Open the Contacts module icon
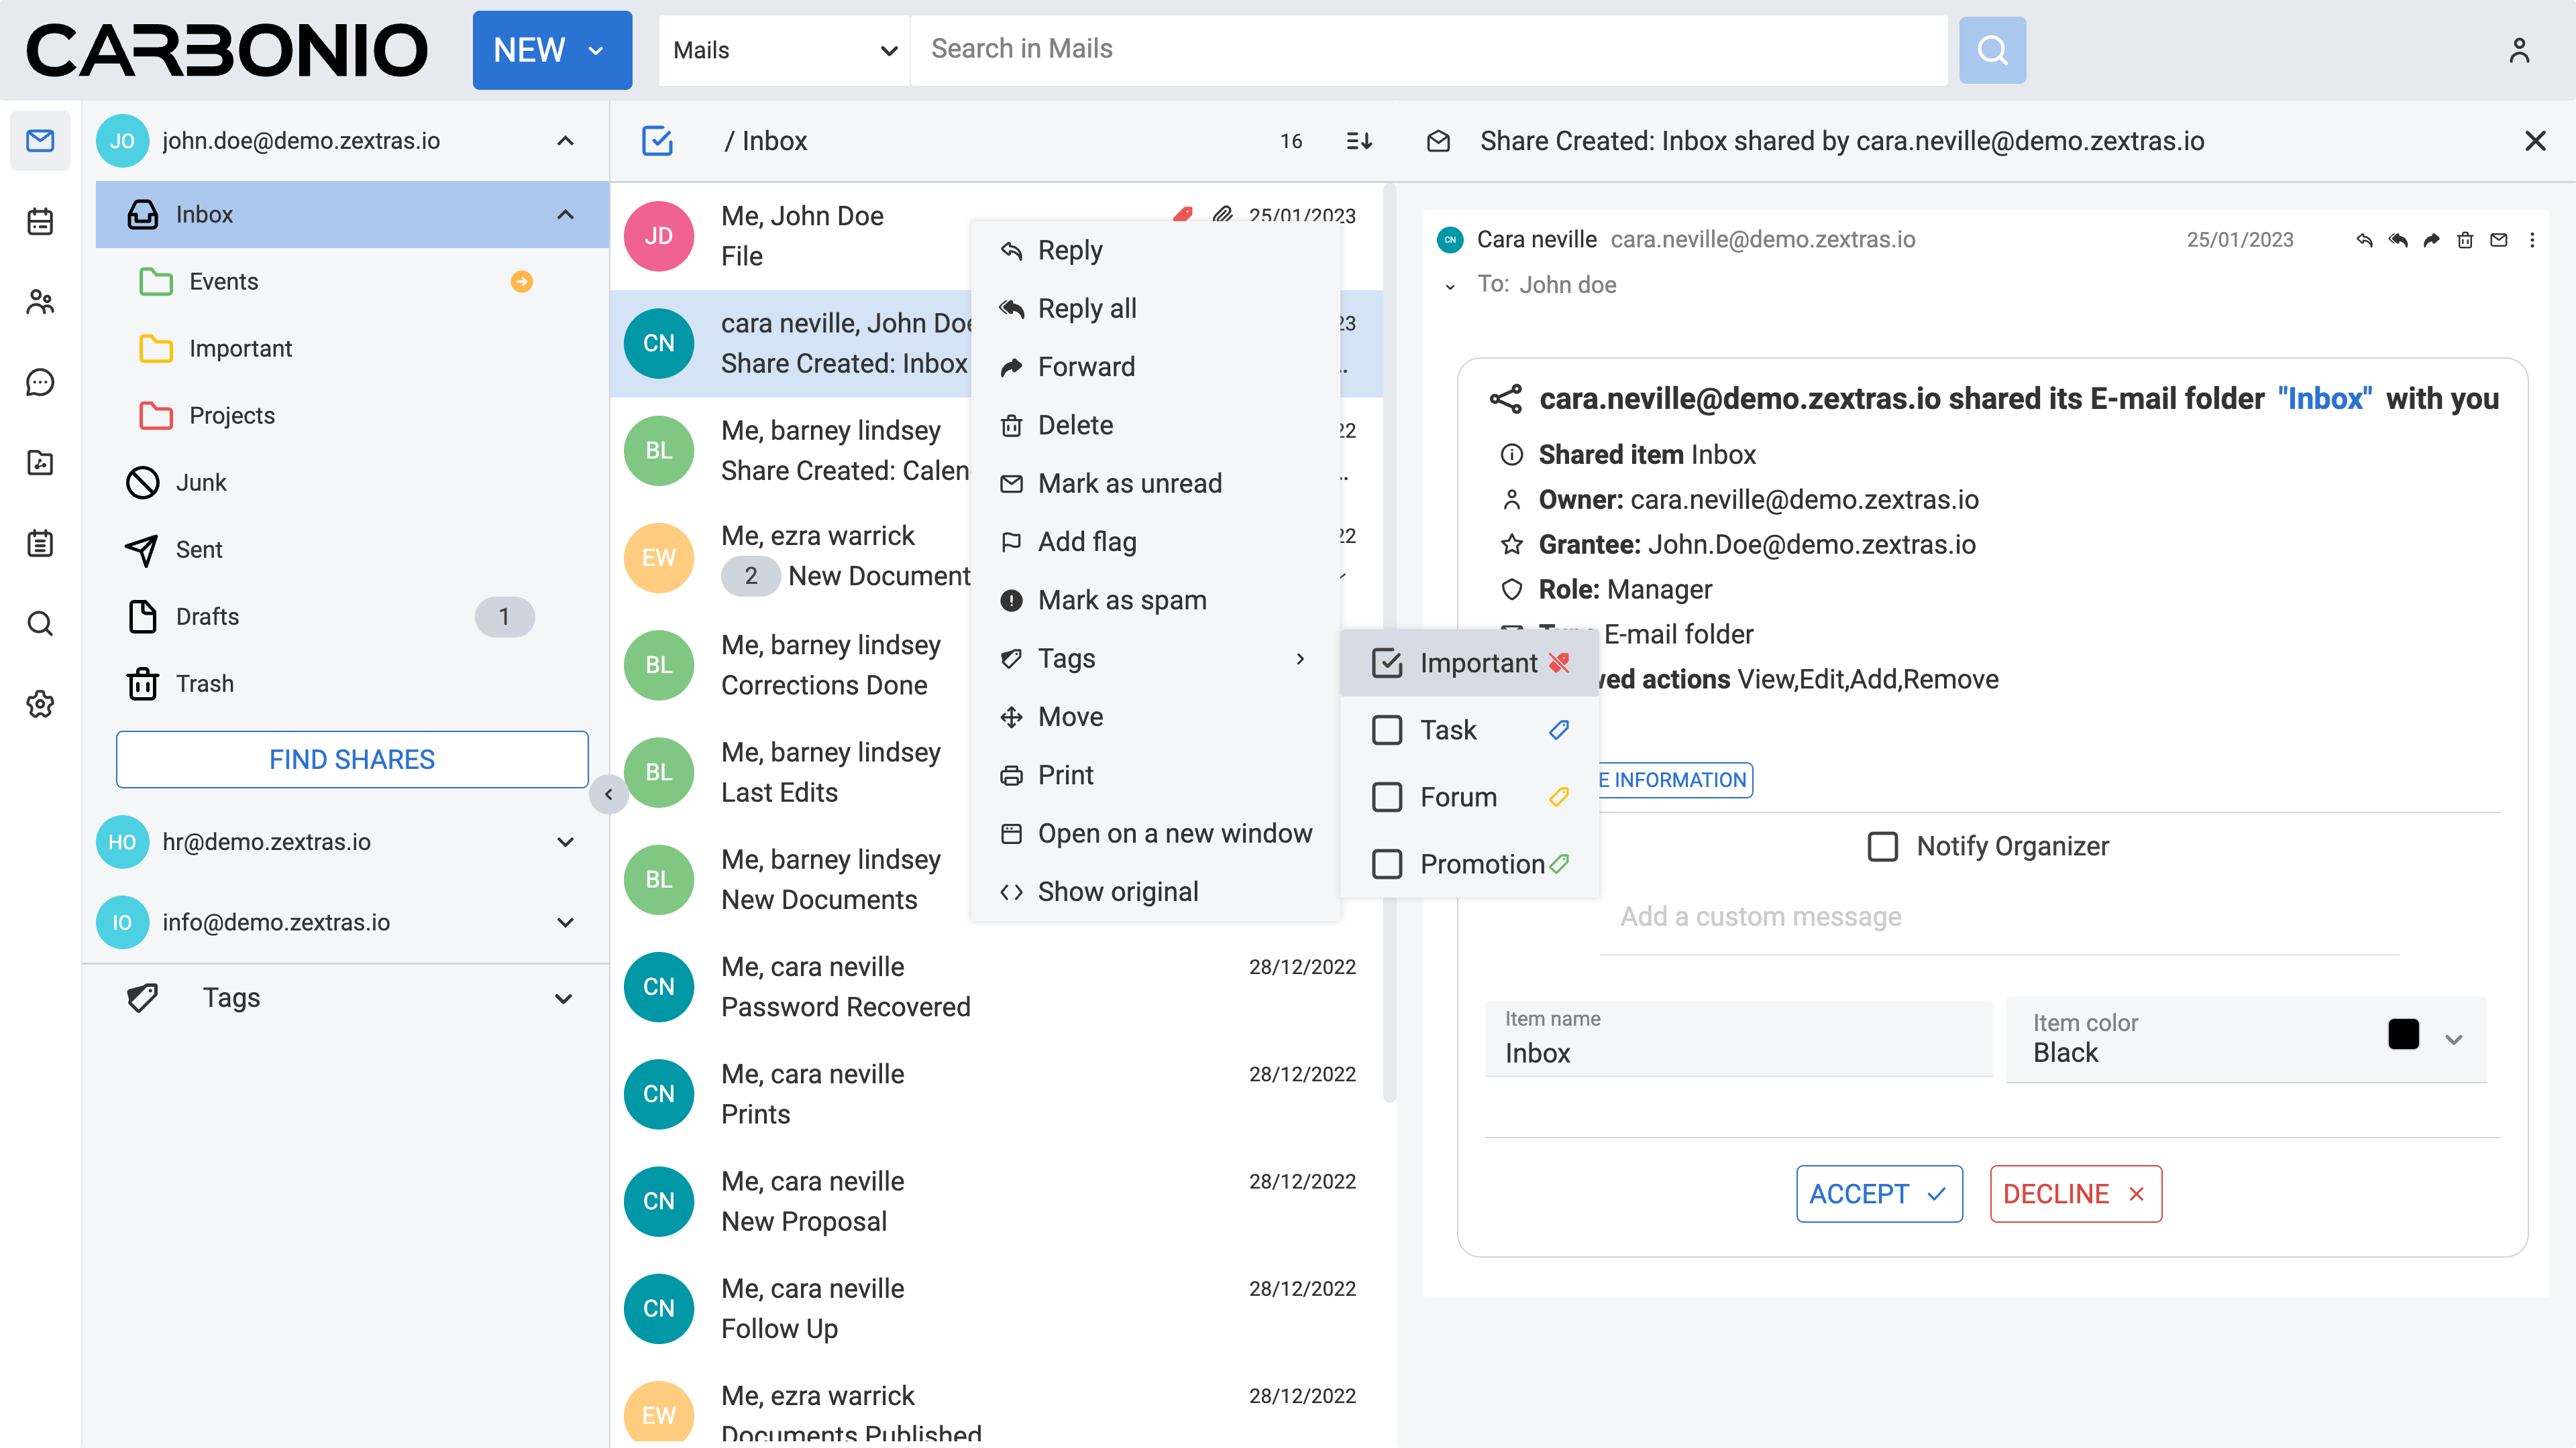Viewport: 2576px width, 1448px height. [x=40, y=302]
